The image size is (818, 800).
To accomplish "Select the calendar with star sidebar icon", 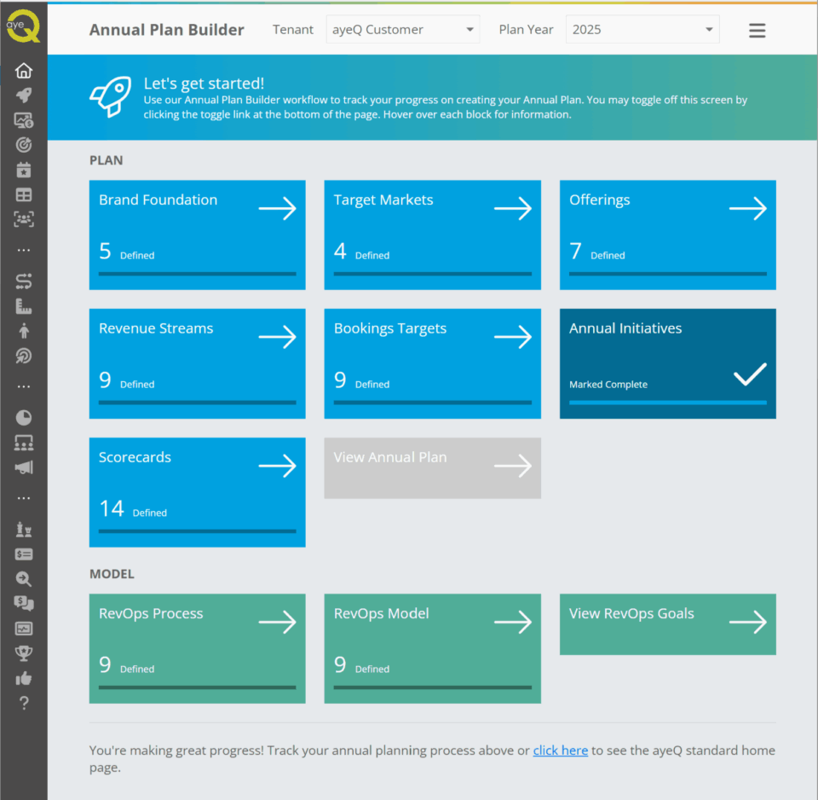I will 24,170.
